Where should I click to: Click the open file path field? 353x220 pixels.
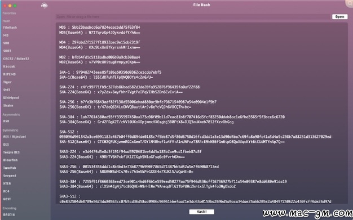[193, 17]
